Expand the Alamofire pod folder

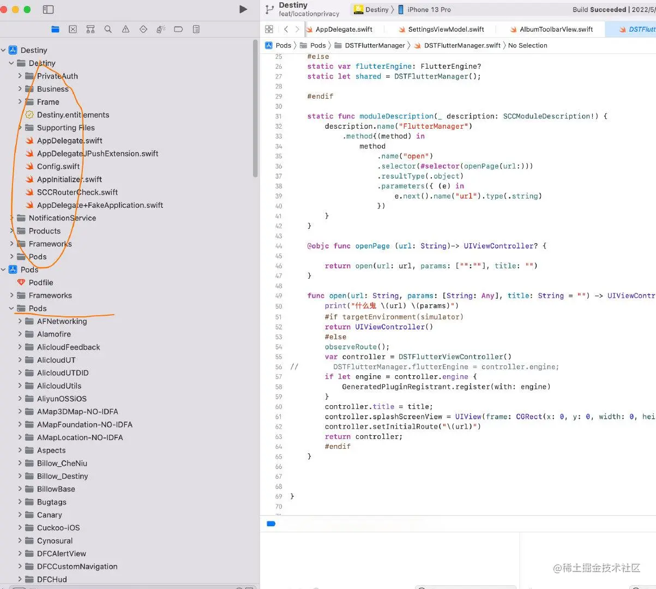(20, 334)
